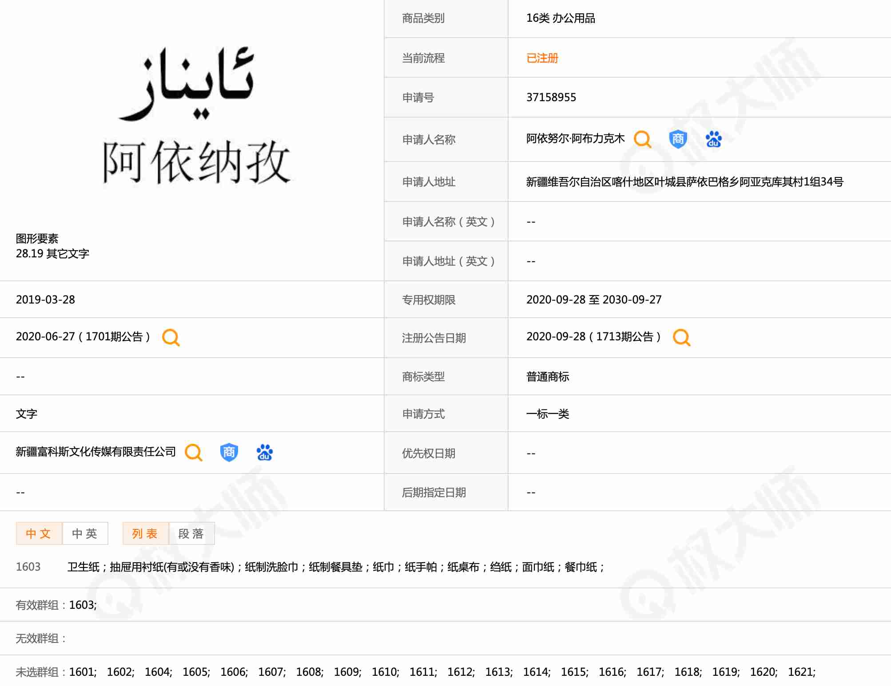Click 2020-06-27 (1701期公告) text

[x=83, y=337]
